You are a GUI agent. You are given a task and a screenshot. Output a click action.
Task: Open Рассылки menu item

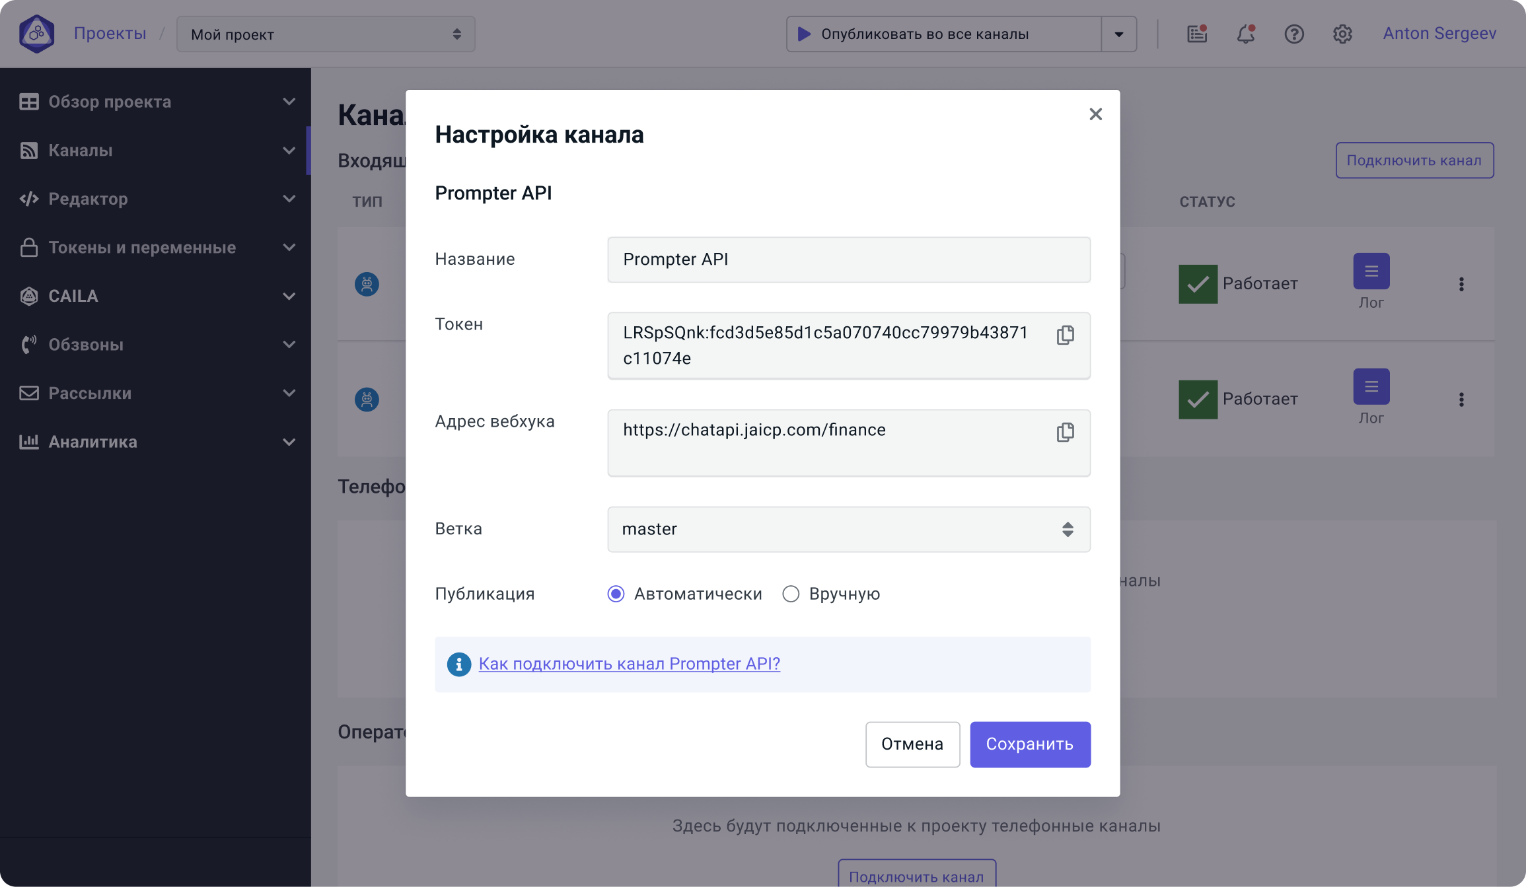pyautogui.click(x=155, y=393)
